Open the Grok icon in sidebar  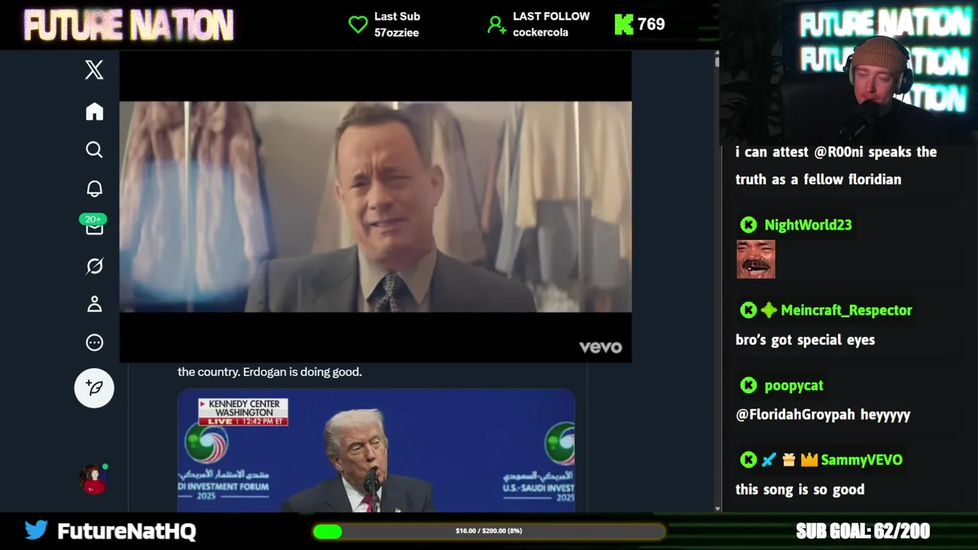click(94, 266)
